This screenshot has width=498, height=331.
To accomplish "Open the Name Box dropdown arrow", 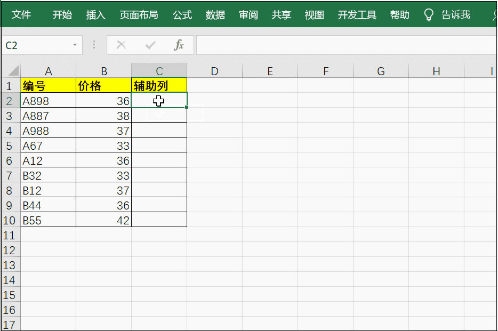I will point(74,45).
